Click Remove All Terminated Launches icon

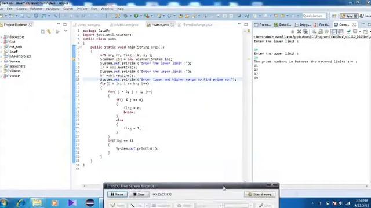[305, 31]
